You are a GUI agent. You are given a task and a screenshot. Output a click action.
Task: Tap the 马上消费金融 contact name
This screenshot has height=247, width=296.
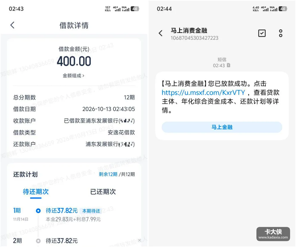coord(189,30)
